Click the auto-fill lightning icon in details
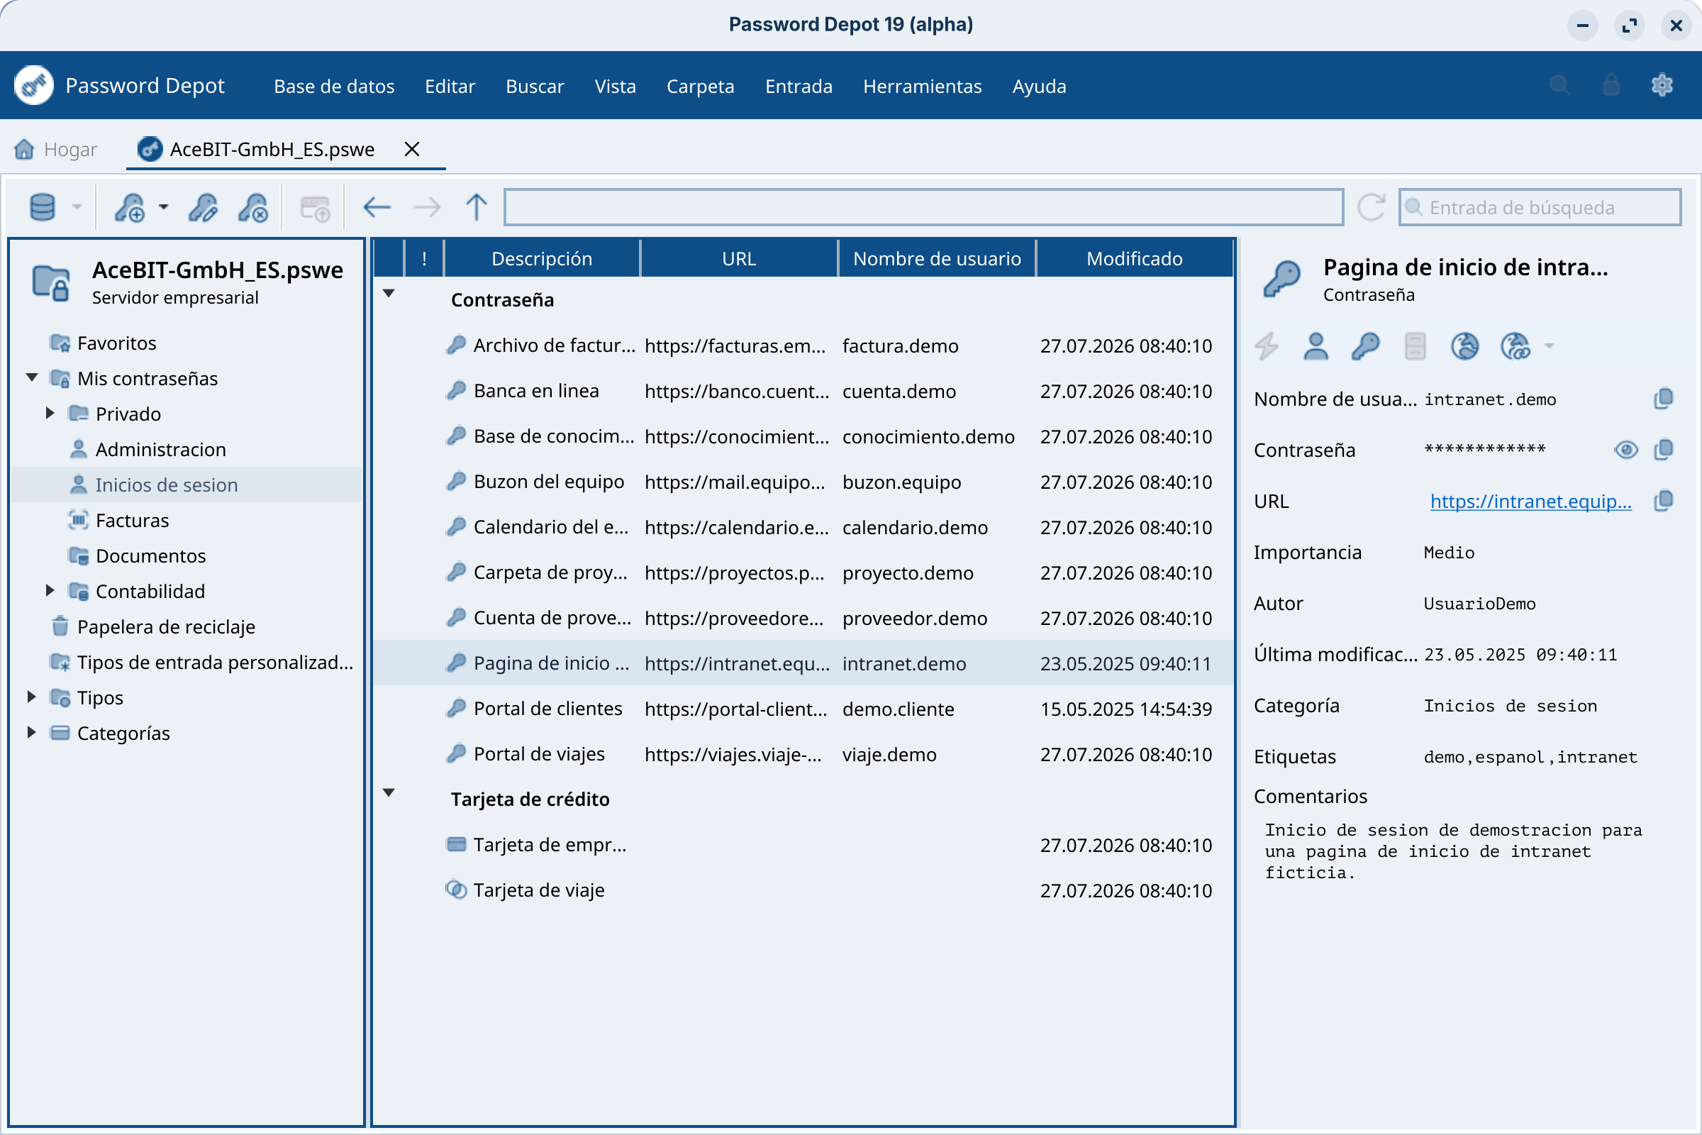 [x=1267, y=346]
